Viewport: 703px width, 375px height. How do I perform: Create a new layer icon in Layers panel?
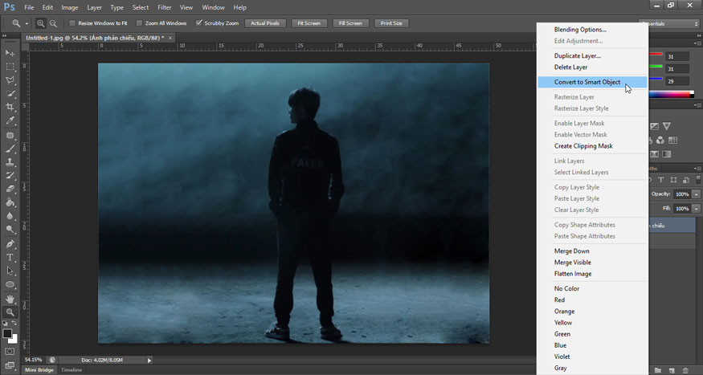pyautogui.click(x=672, y=370)
